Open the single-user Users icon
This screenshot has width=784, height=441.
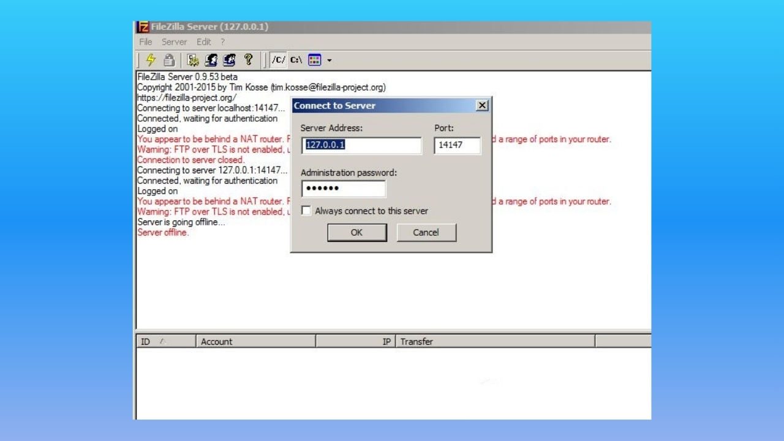pos(211,60)
